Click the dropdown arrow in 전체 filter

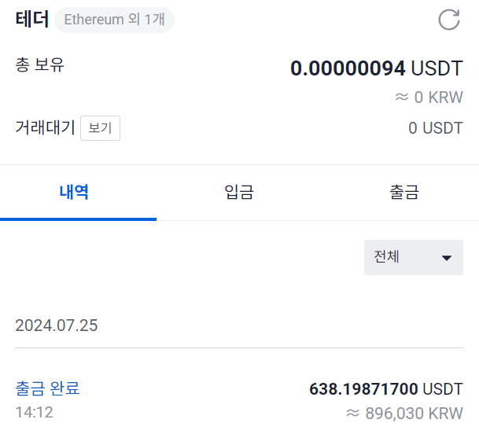tap(447, 258)
